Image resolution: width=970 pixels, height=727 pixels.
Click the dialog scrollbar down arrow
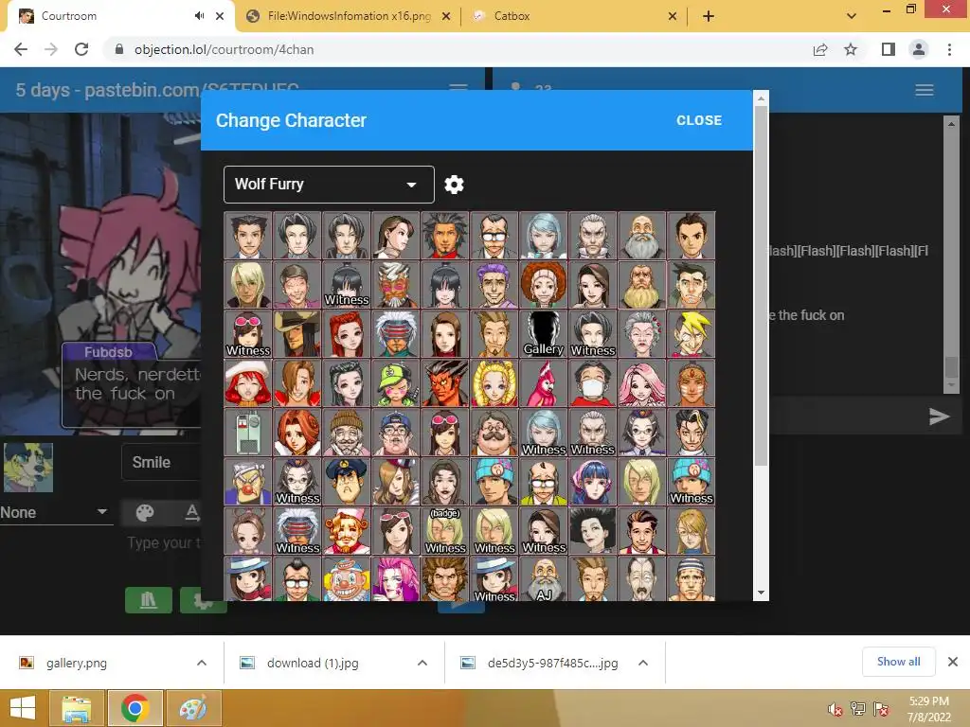(x=761, y=593)
